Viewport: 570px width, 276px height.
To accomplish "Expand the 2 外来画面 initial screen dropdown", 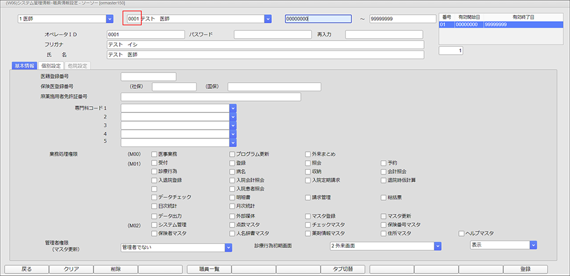I will pos(438,246).
